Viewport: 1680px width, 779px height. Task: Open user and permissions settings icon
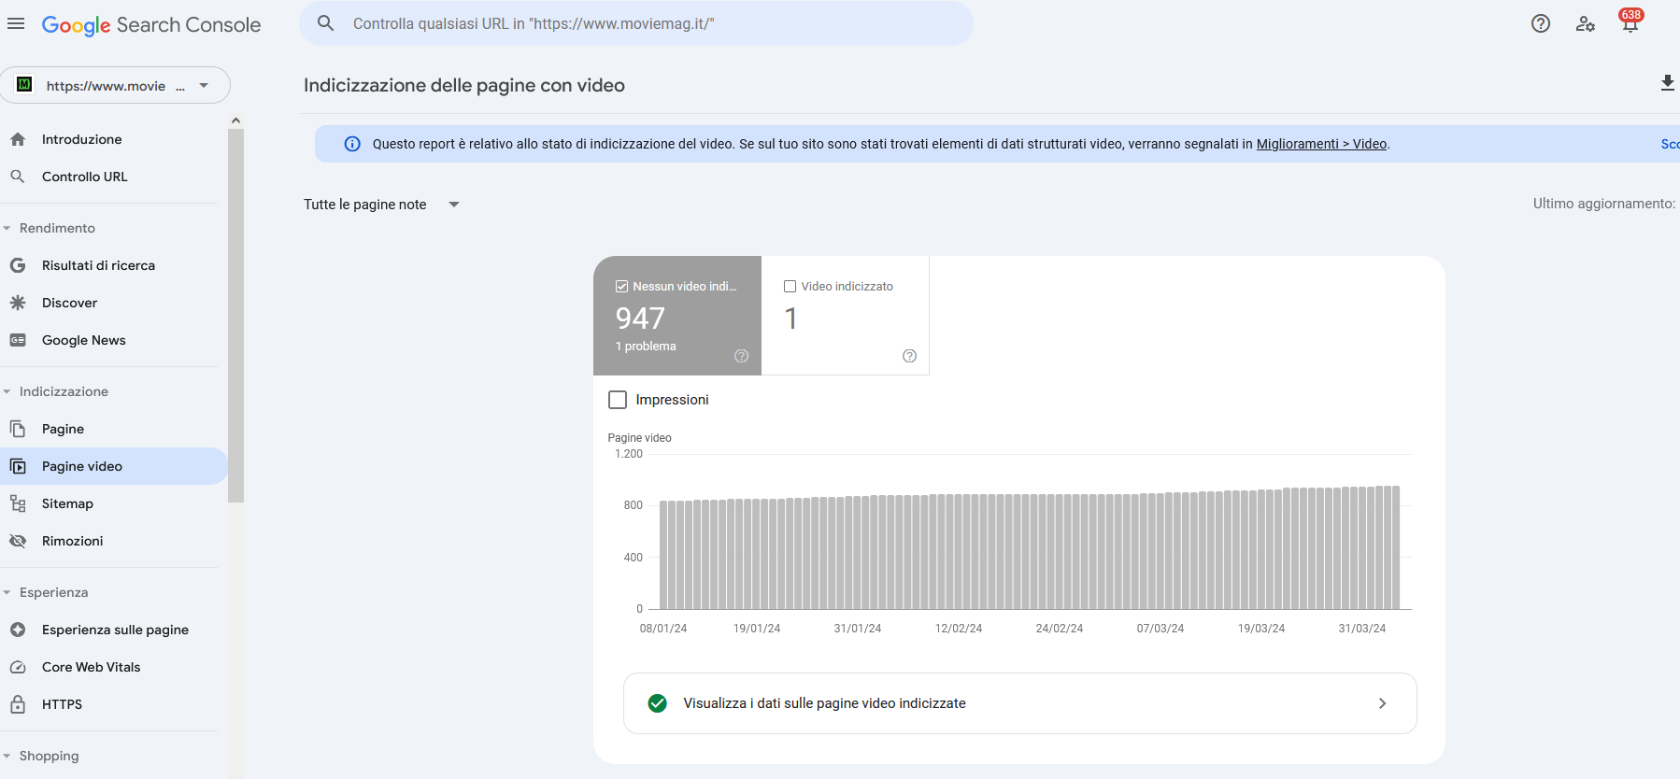(1586, 24)
